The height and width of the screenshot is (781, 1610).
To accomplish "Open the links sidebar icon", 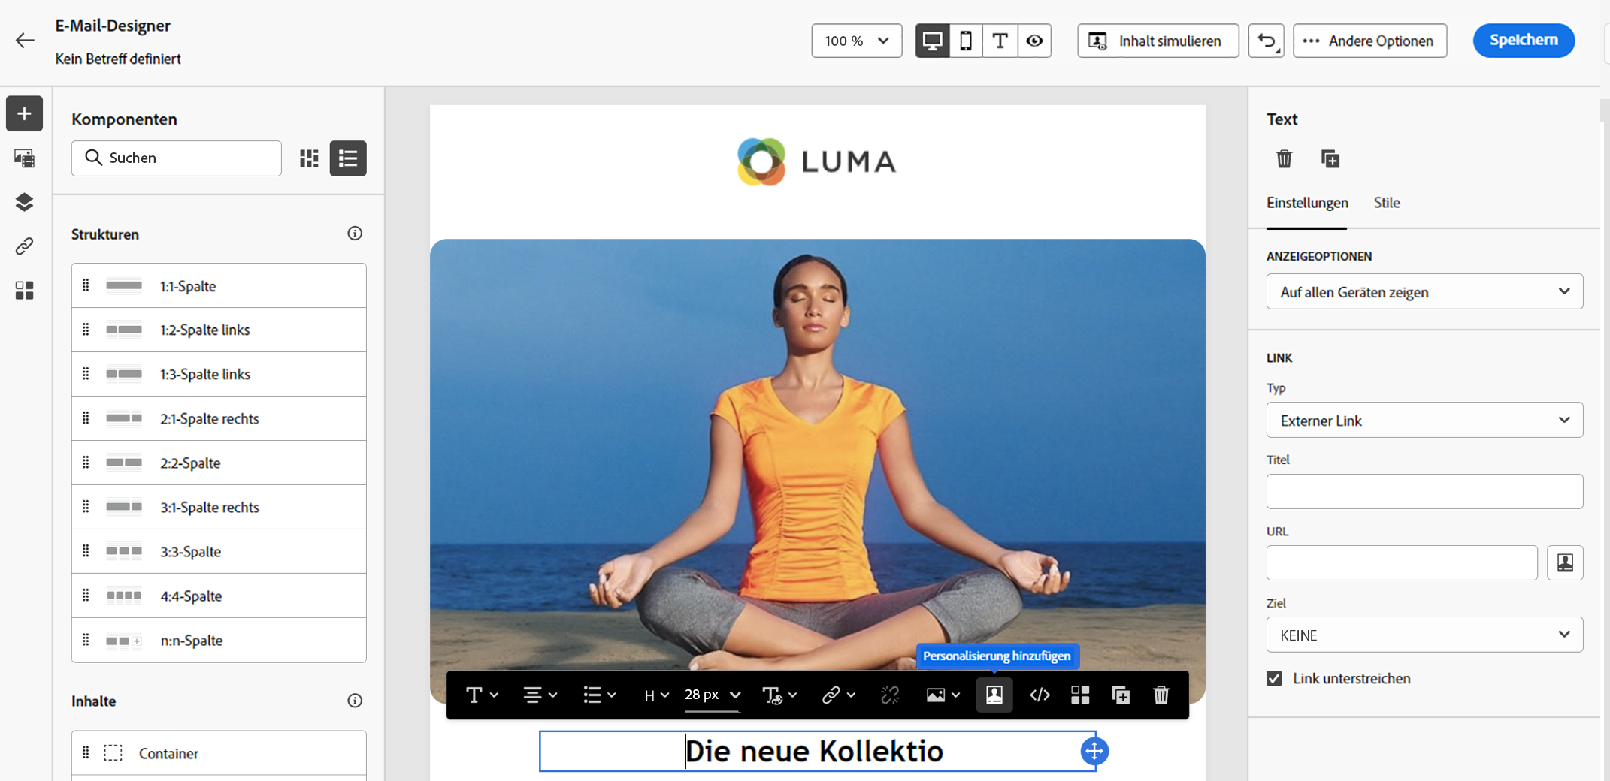I will [24, 246].
